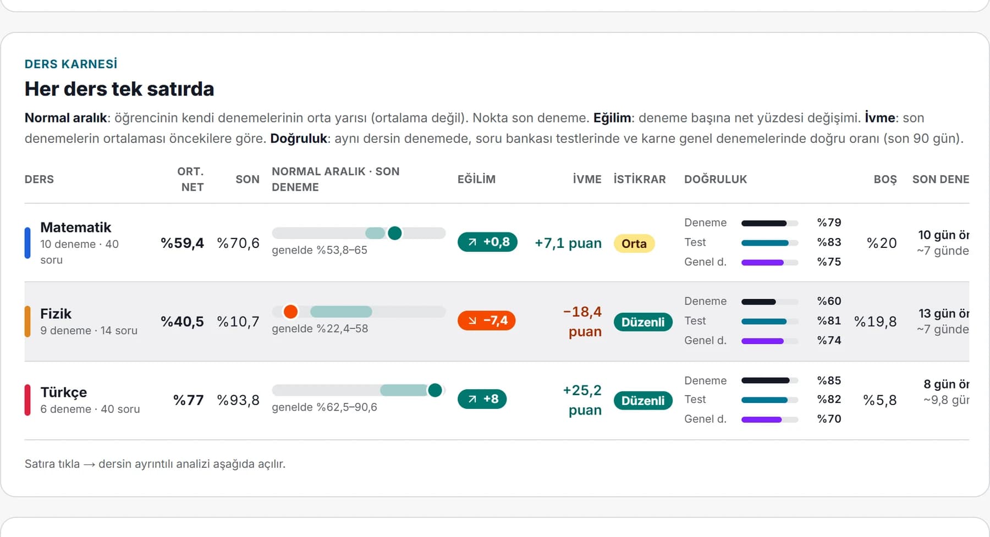This screenshot has height=537, width=990.
Task: Click the green last-exam dot in the Türkçe range
Action: 435,390
